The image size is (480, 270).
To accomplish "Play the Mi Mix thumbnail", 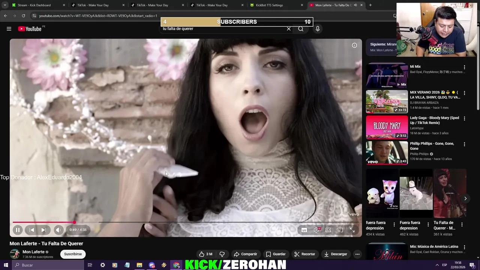I will click(387, 76).
